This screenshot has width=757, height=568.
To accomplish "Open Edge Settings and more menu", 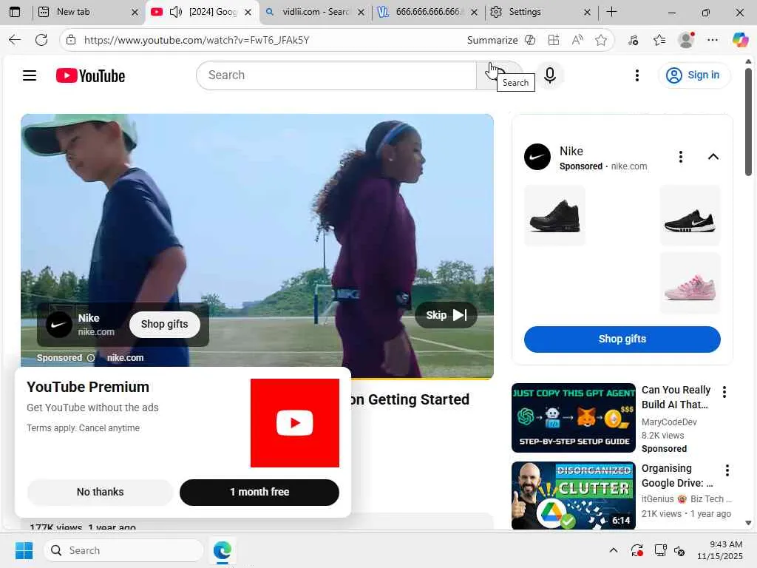I will click(x=713, y=40).
